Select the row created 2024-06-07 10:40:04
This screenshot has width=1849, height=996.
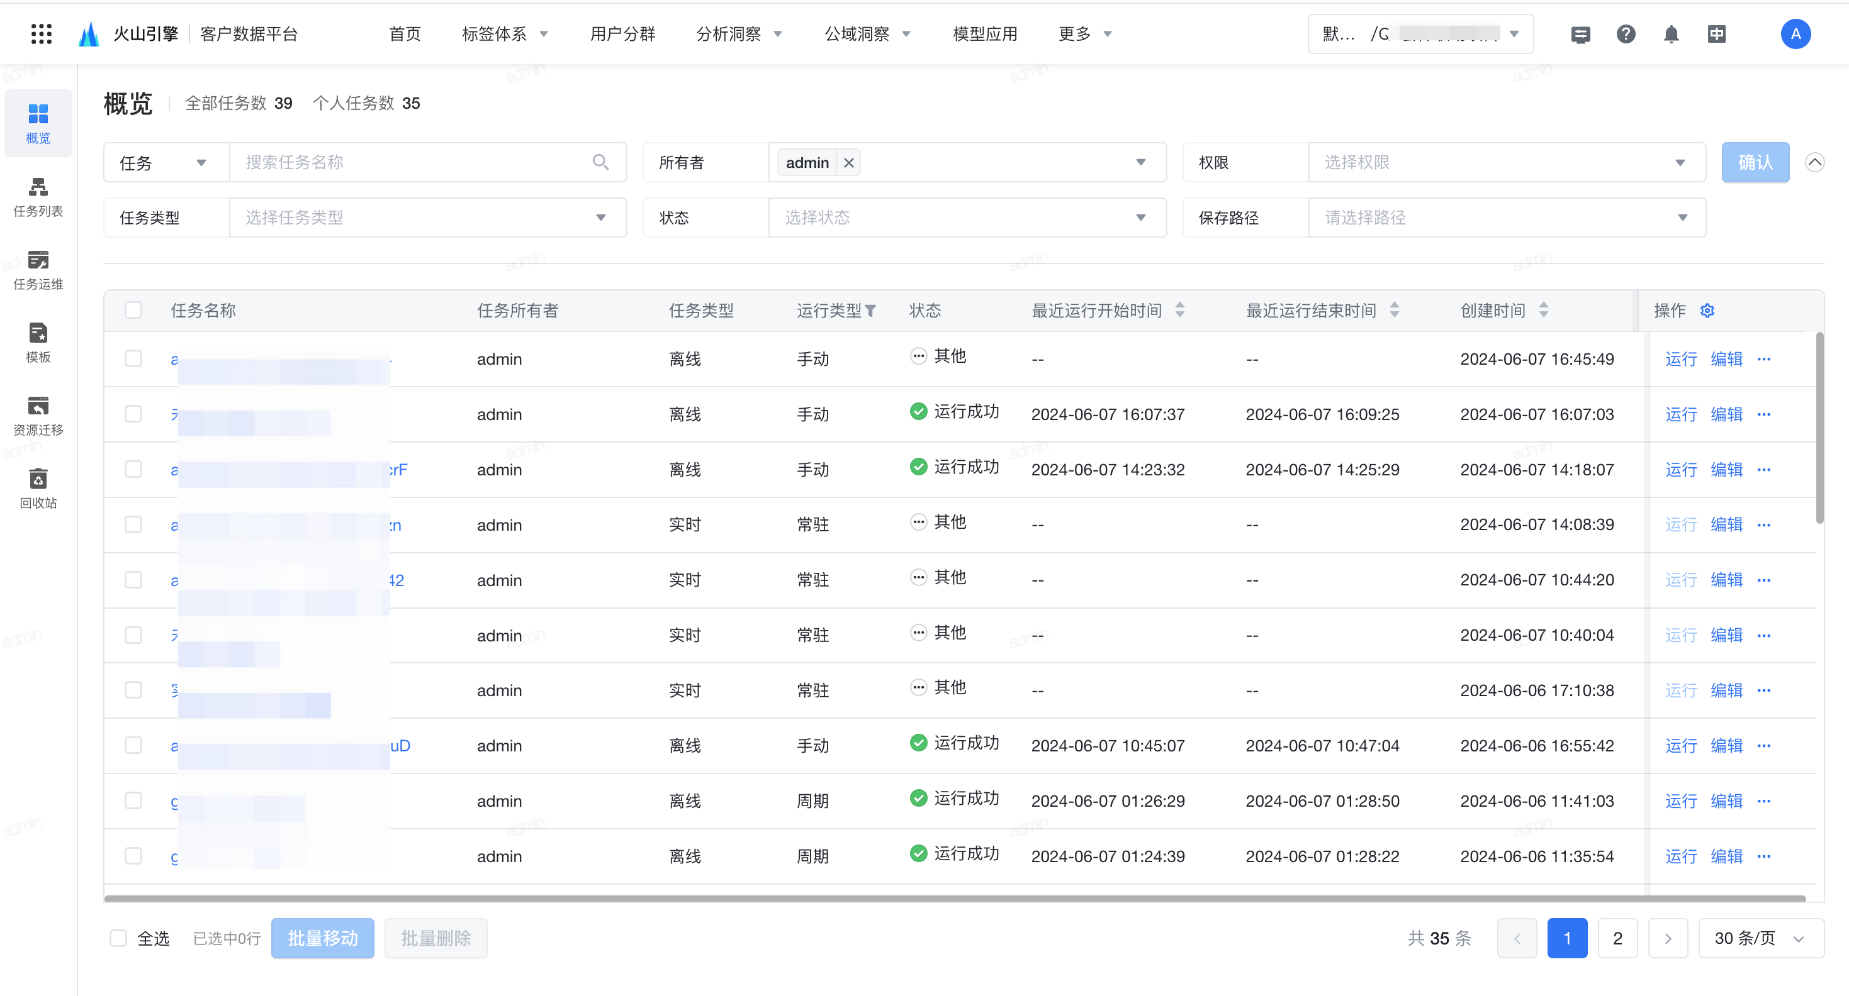click(133, 634)
